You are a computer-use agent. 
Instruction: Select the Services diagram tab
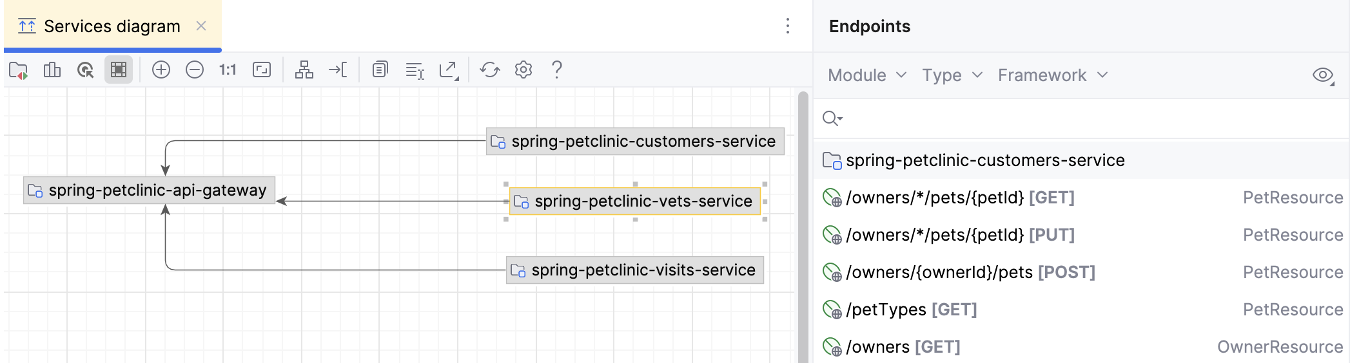(112, 26)
